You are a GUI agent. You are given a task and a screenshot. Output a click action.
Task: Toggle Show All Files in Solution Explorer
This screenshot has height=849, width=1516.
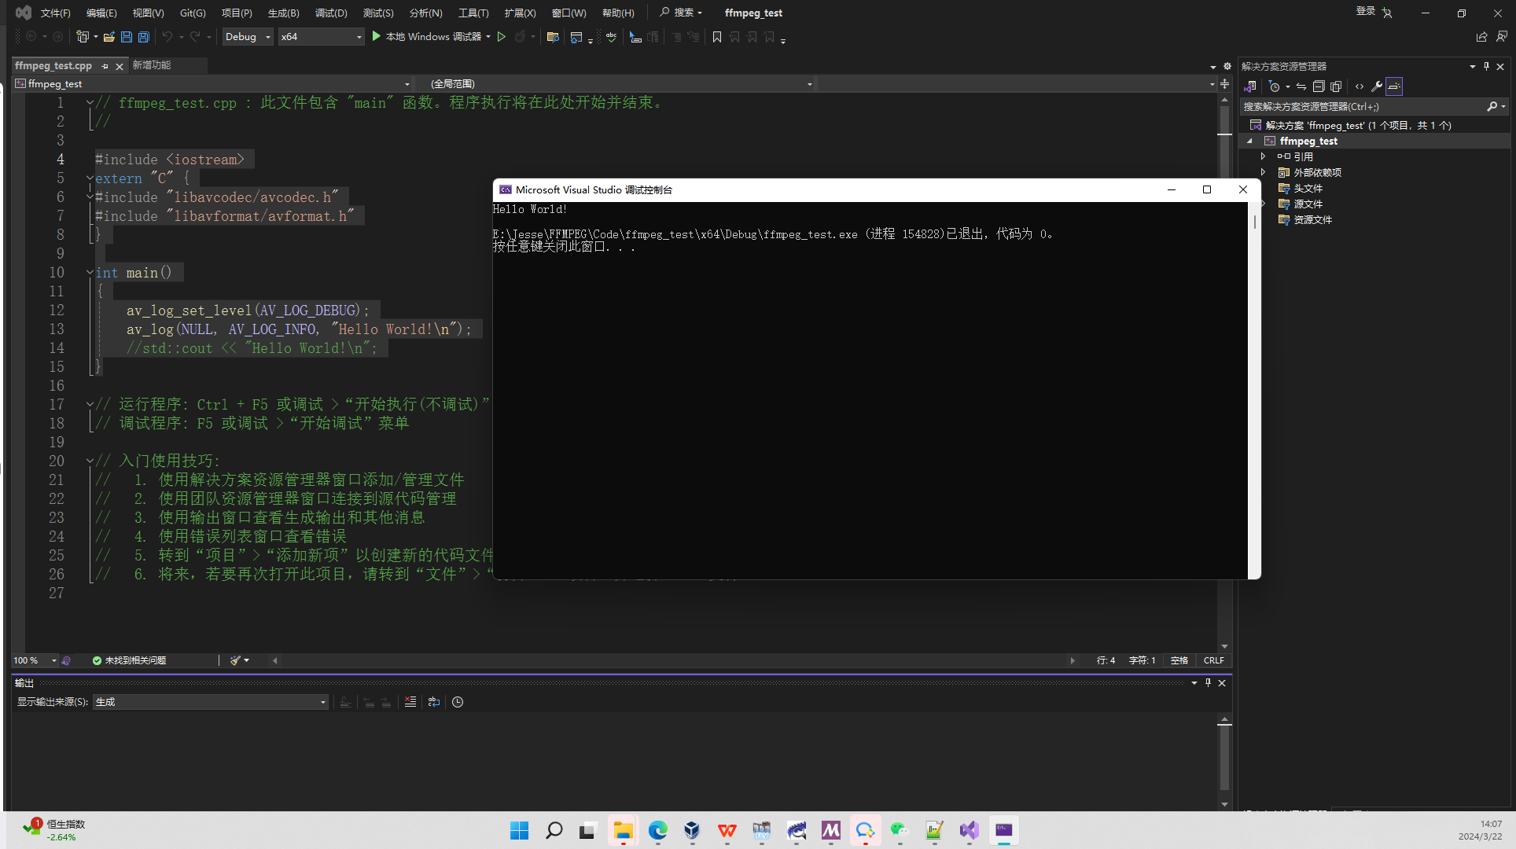pyautogui.click(x=1336, y=86)
